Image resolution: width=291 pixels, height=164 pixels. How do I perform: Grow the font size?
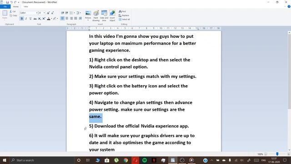point(48,13)
